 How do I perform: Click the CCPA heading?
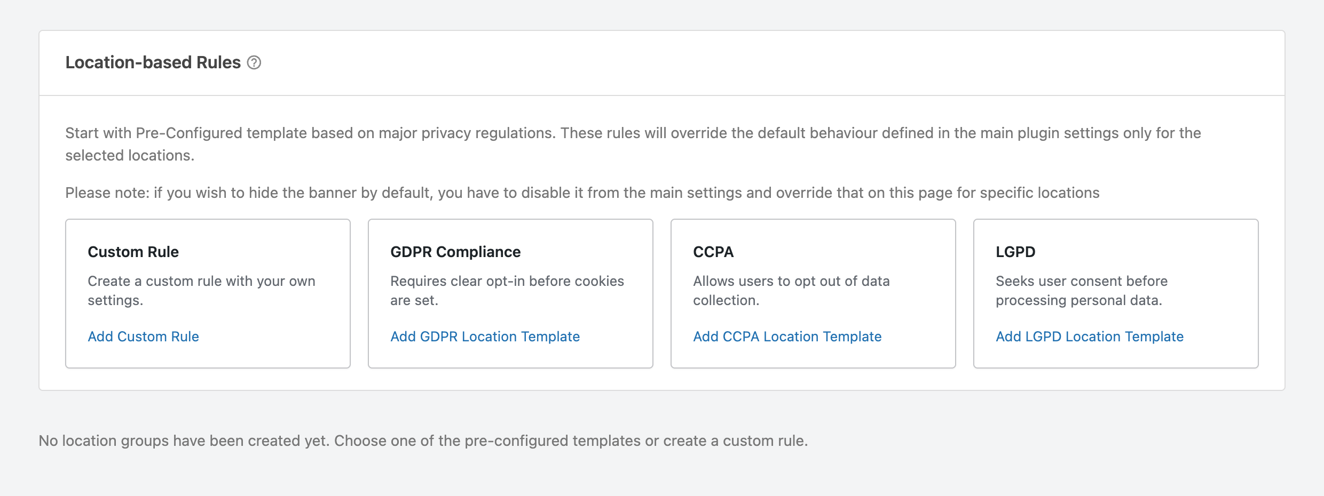712,252
